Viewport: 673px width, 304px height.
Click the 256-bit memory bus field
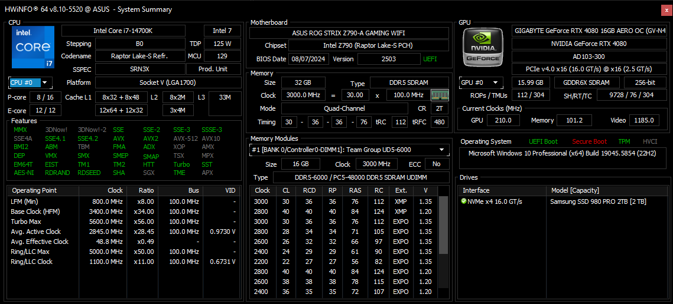(645, 82)
